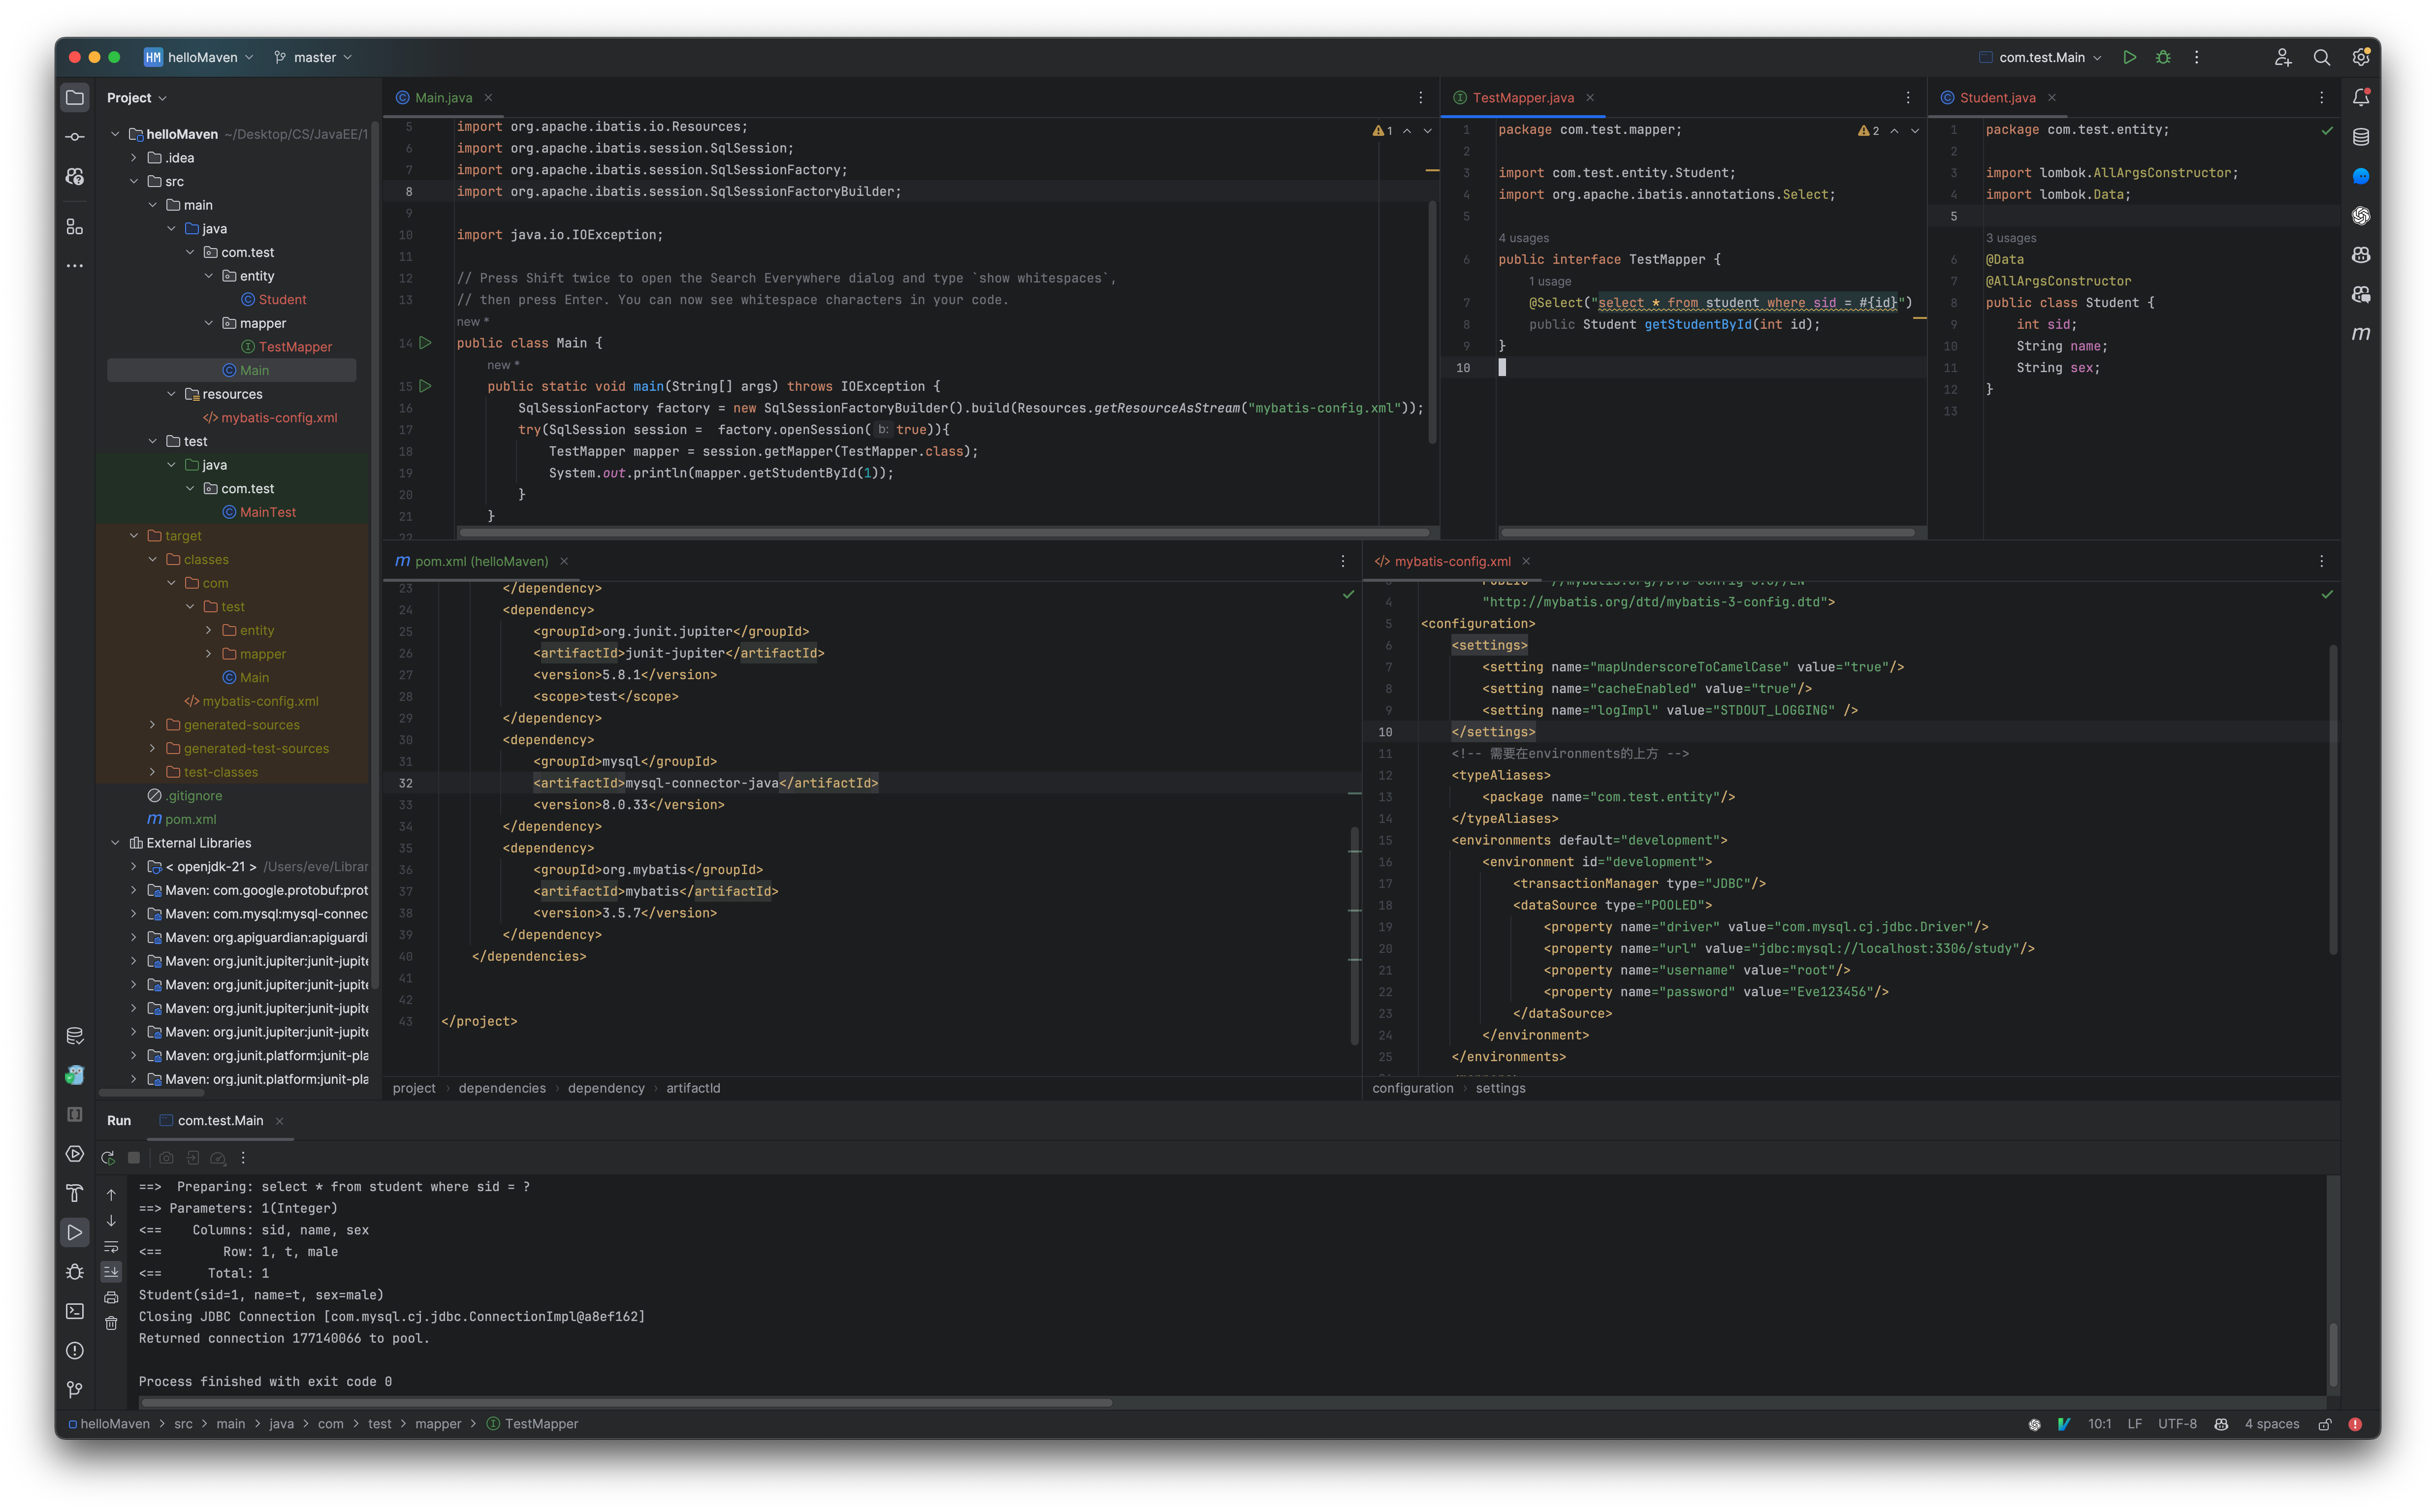Toggle the line ending indicator LF
Viewport: 2436px width, 1512px height.
pyautogui.click(x=2135, y=1423)
